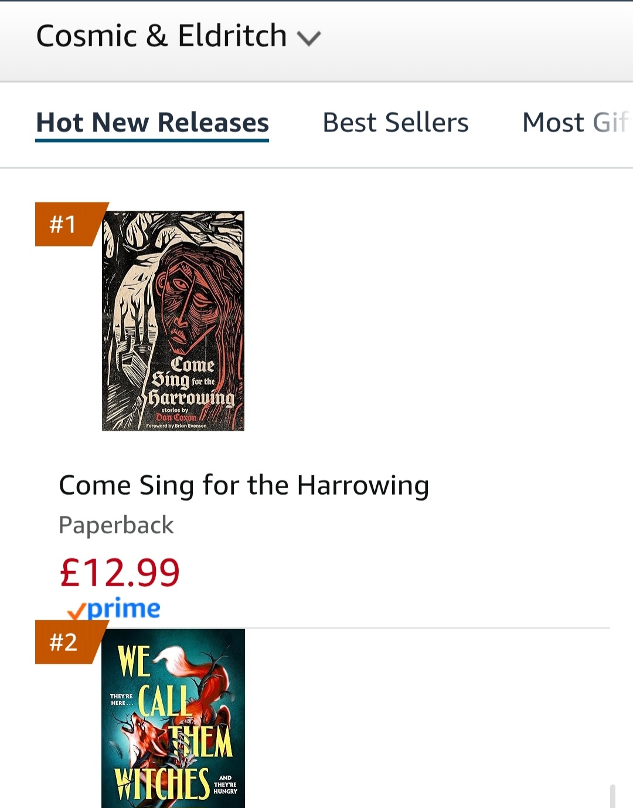Click the scrollbar handle at bottom right
The image size is (633, 808).
[612, 796]
